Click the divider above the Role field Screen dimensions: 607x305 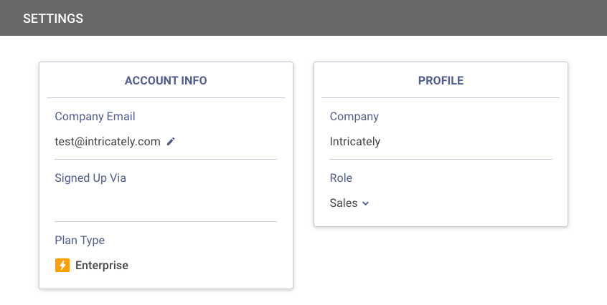(x=441, y=159)
